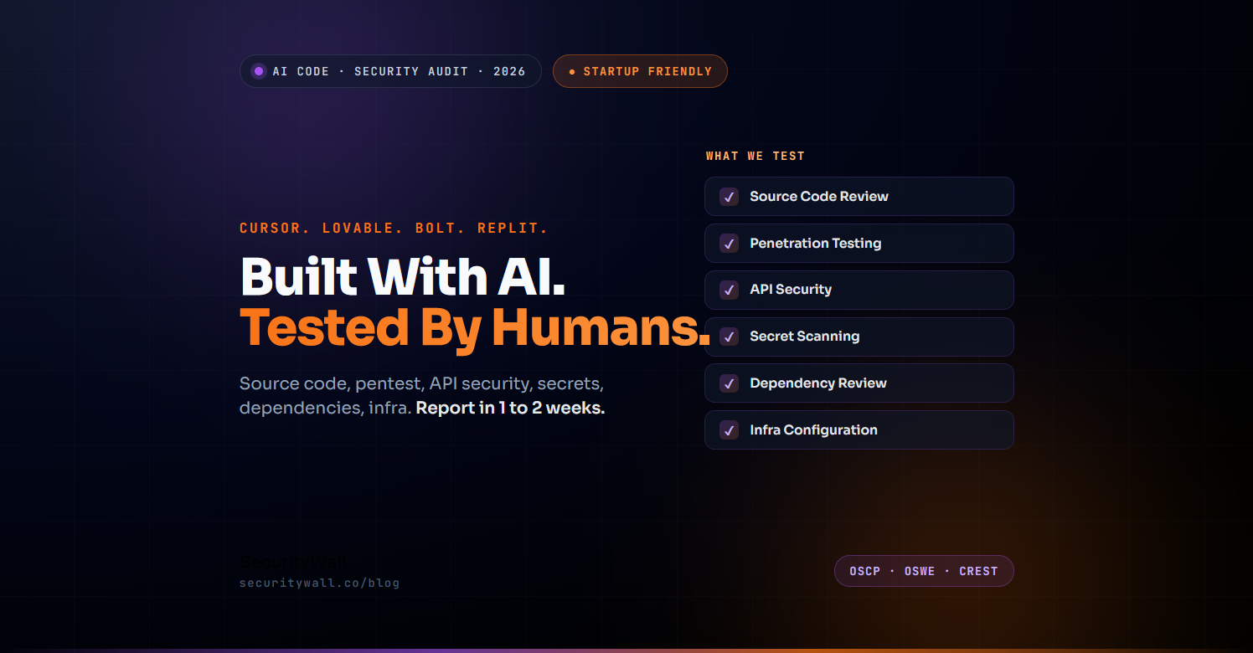Click the orange dot in the Startup Friendly badge

(572, 72)
